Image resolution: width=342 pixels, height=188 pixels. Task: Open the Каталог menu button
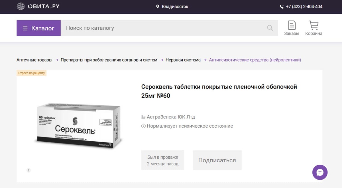(x=38, y=28)
